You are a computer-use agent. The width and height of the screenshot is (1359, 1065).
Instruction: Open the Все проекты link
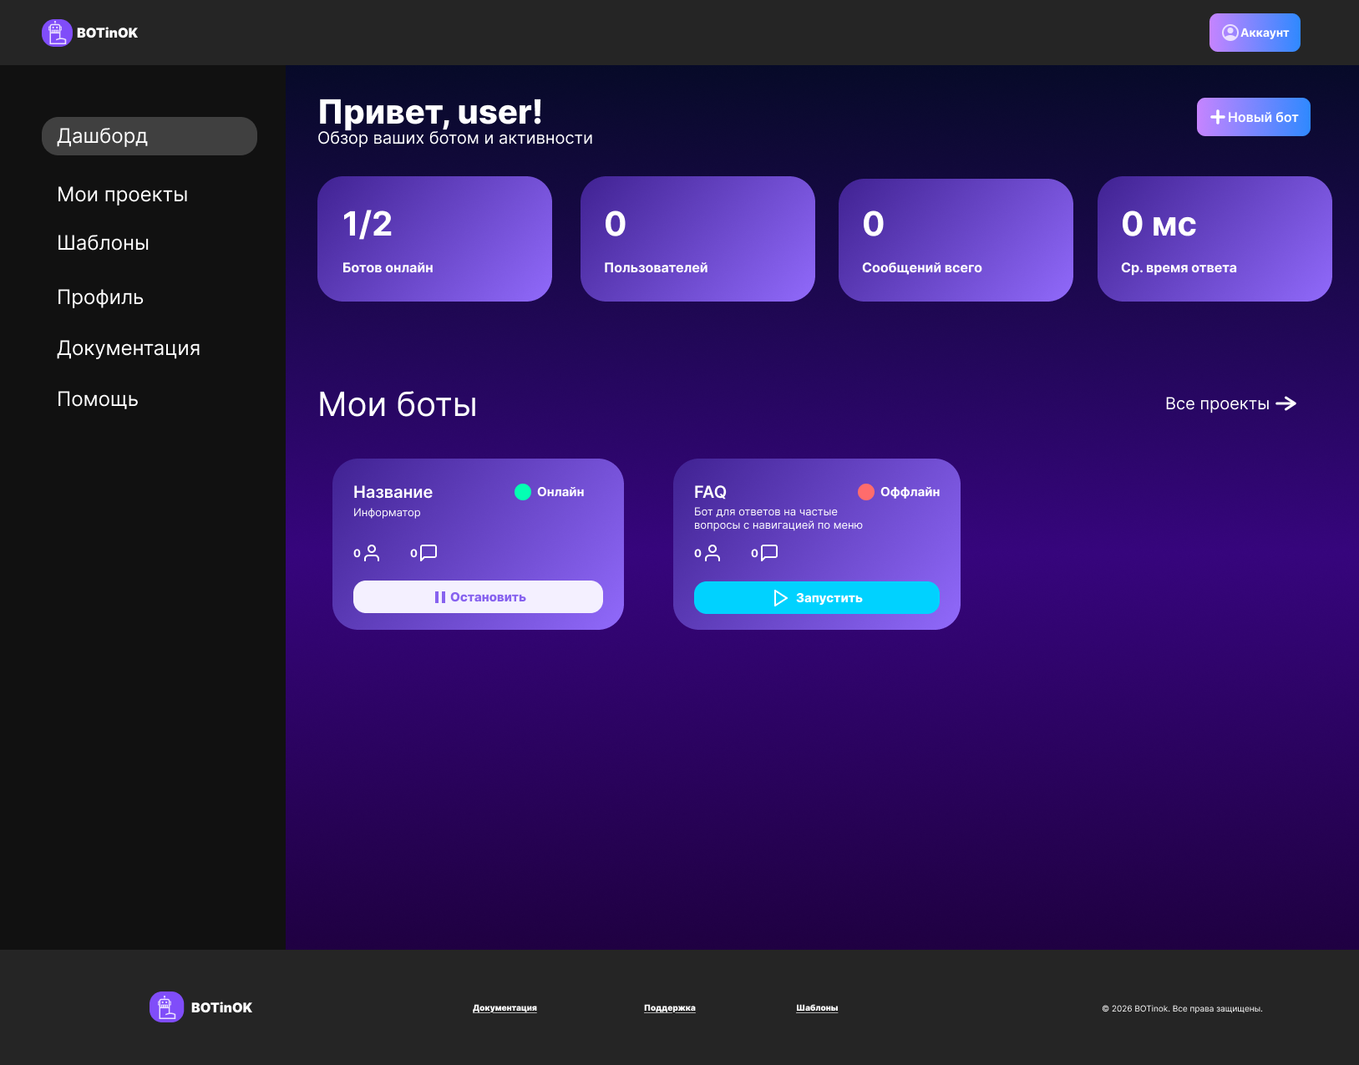point(1230,403)
